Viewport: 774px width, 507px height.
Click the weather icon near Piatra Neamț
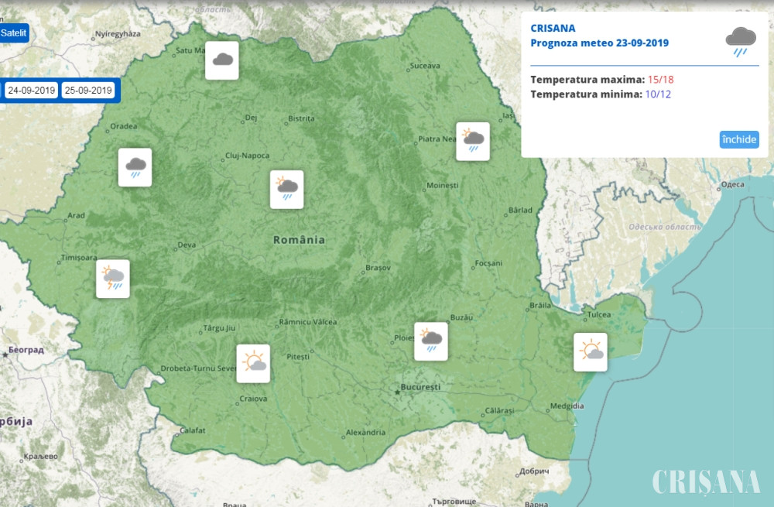coord(472,142)
